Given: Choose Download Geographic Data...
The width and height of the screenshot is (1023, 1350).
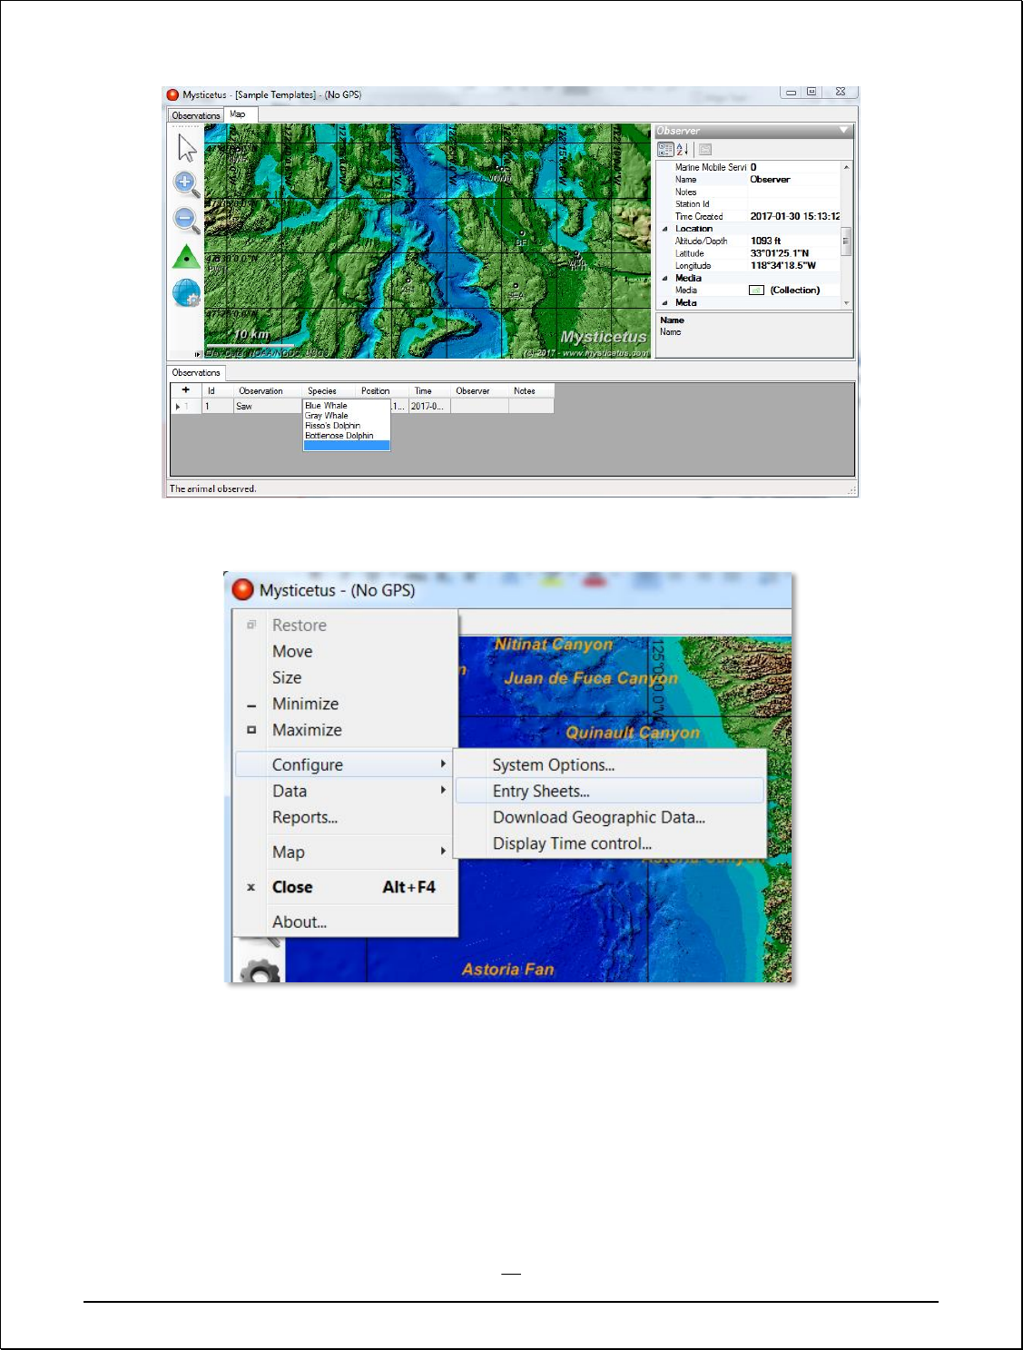Looking at the screenshot, I should point(610,817).
